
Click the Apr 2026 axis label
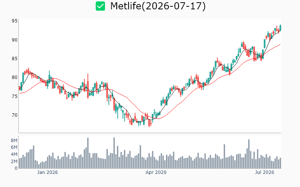(x=156, y=172)
